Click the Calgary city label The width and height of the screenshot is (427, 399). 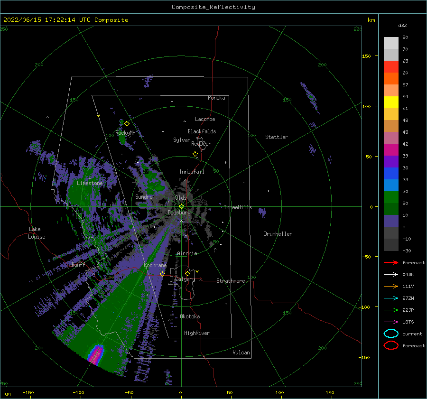pos(185,279)
